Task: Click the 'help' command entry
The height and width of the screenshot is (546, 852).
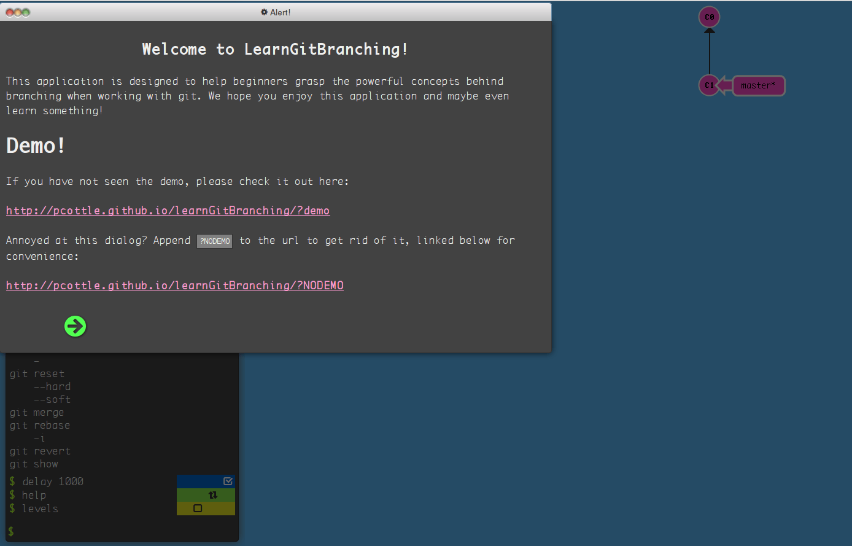Action: click(34, 495)
